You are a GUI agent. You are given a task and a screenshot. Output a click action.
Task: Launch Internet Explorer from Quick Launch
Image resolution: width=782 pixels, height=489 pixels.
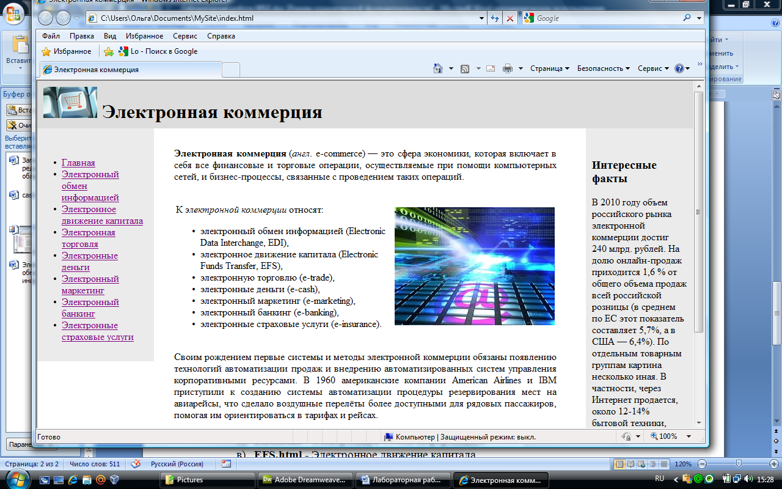72,480
